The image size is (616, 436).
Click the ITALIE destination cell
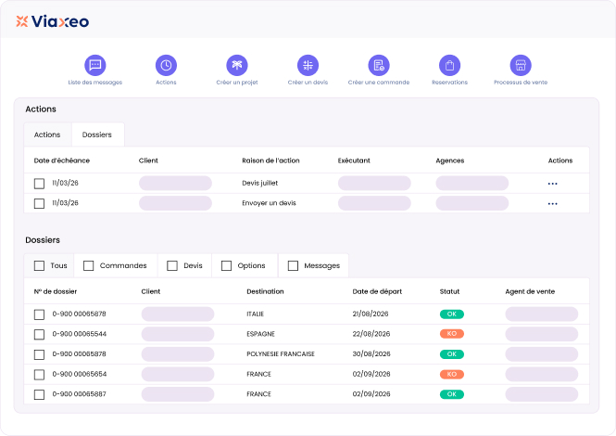pos(256,314)
